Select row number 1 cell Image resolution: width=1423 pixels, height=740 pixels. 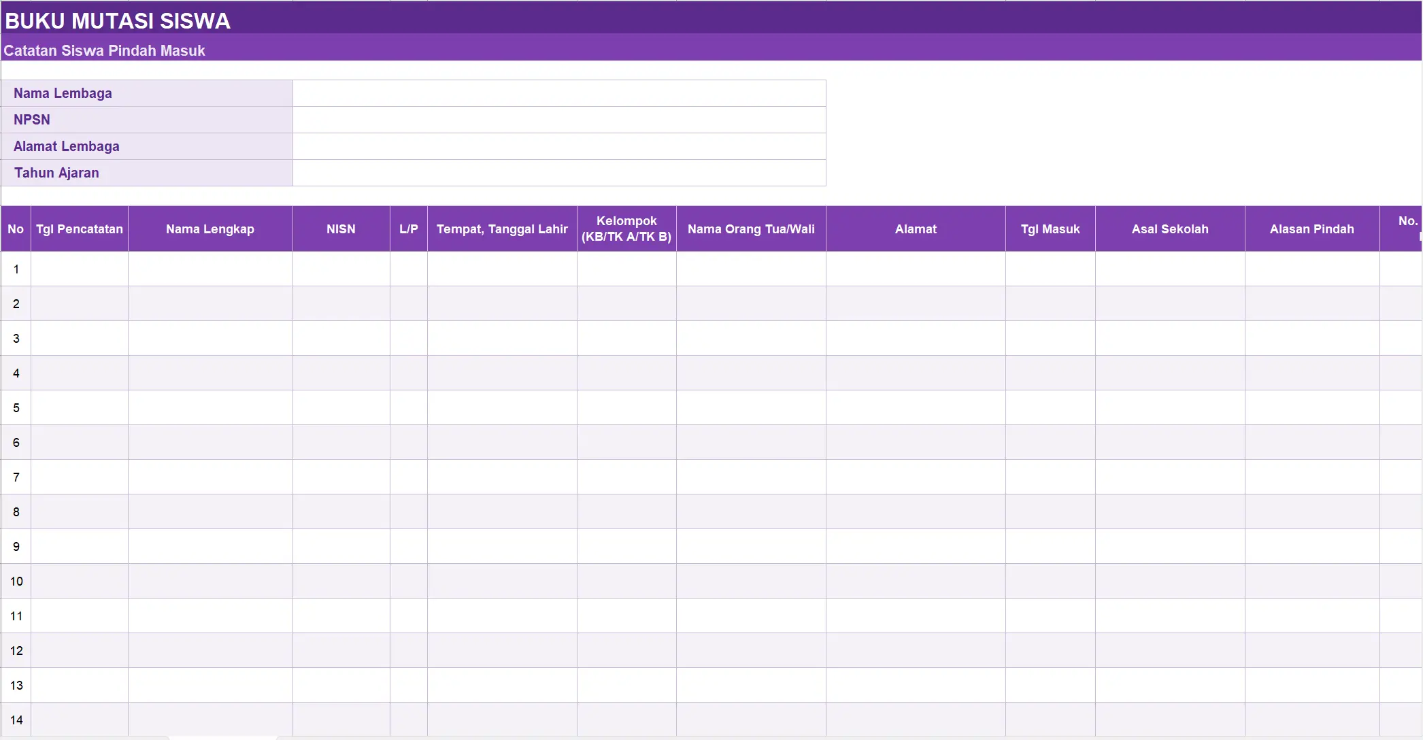click(16, 269)
